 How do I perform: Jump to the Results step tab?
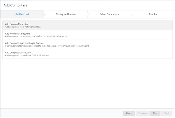point(153,14)
